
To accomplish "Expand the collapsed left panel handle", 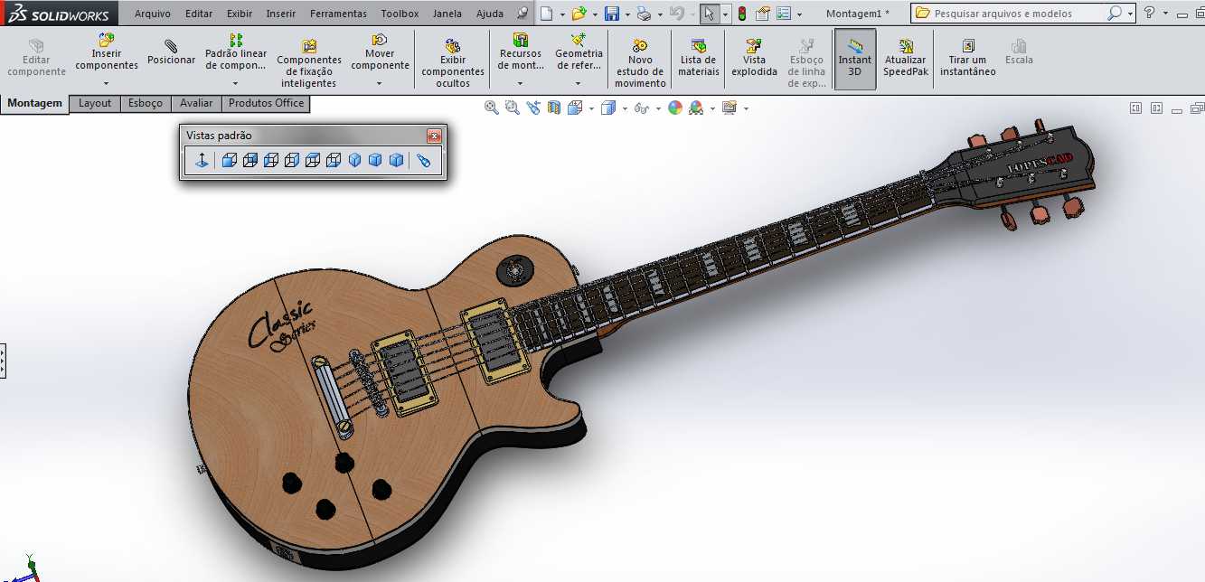I will tap(3, 360).
